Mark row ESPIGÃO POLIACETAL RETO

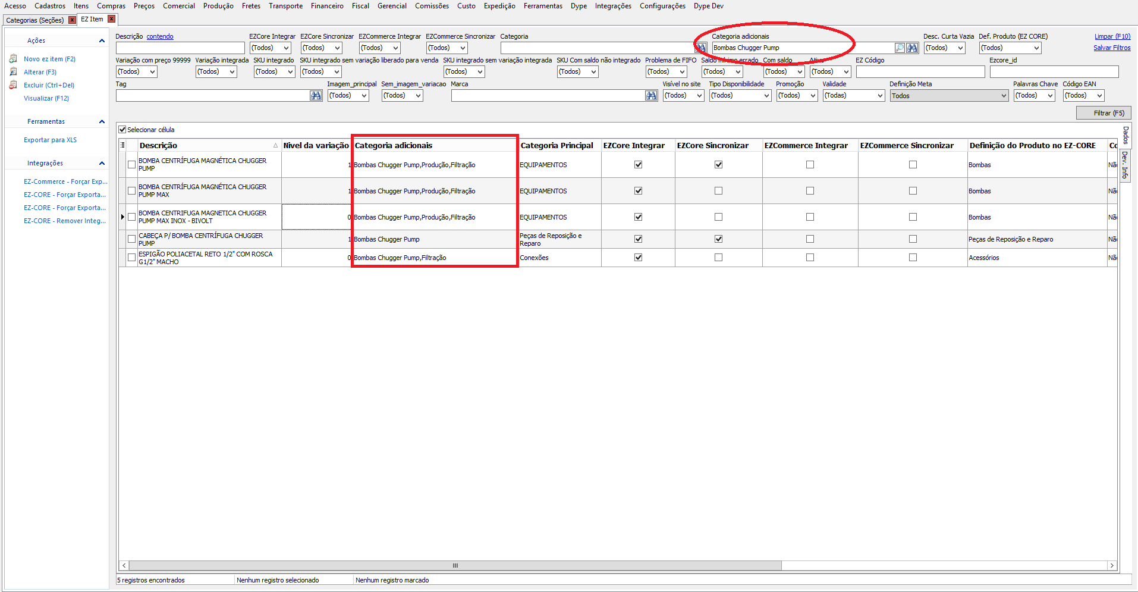[x=131, y=258]
